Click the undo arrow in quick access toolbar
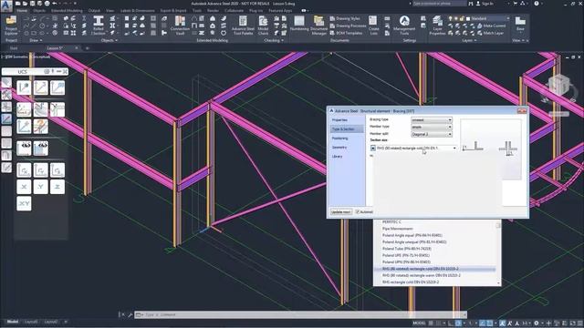 click(x=55, y=4)
